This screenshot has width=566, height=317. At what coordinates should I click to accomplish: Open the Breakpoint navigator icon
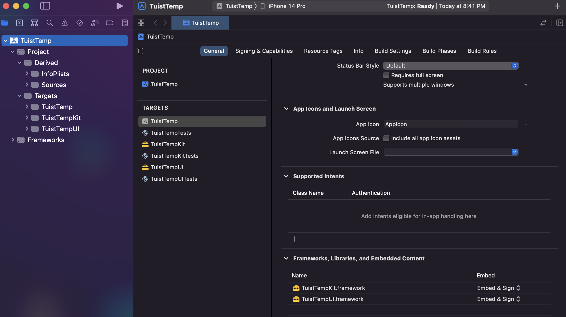coord(110,23)
